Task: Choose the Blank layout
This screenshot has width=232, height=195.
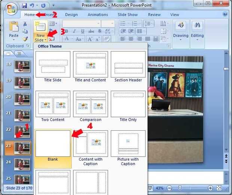Action: (53, 149)
